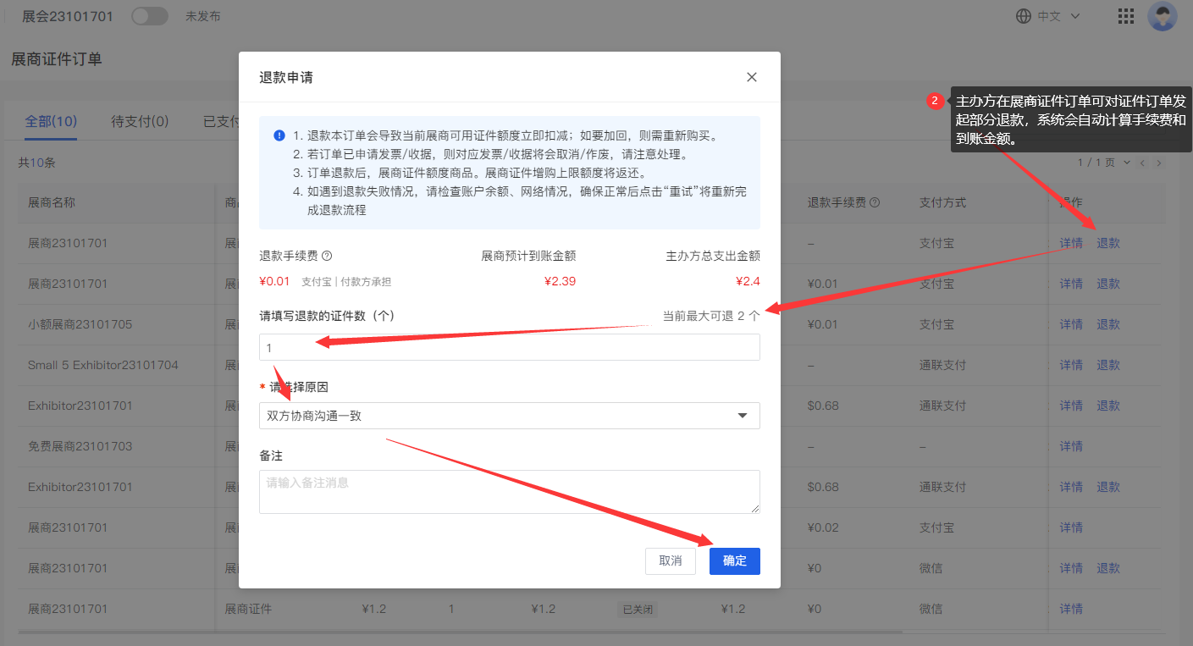Cancel the refund dialog with 取消
The image size is (1193, 646).
point(670,560)
